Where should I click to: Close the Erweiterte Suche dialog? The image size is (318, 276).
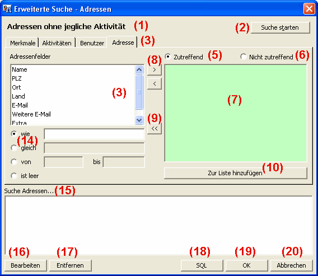pos(309,9)
